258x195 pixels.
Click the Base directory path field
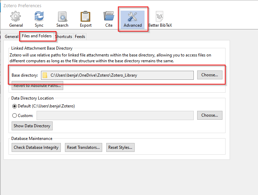(x=117, y=75)
